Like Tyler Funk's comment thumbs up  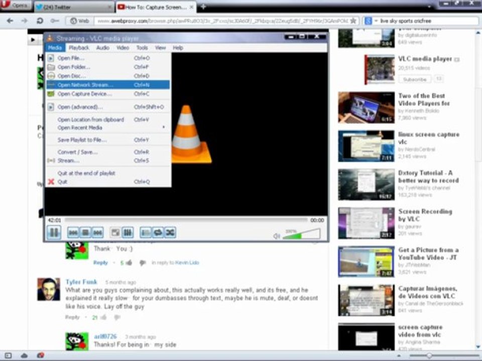103,317
